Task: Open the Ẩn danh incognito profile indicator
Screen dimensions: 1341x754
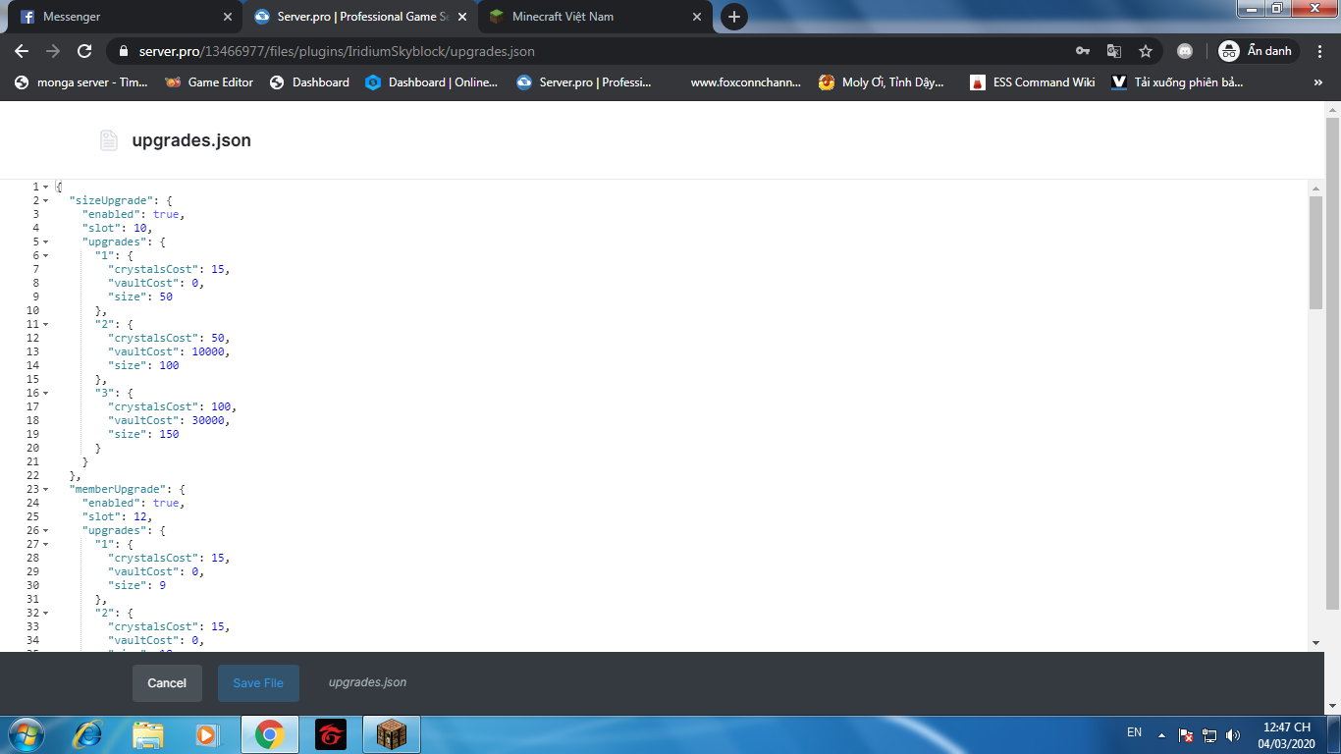Action: tap(1256, 51)
